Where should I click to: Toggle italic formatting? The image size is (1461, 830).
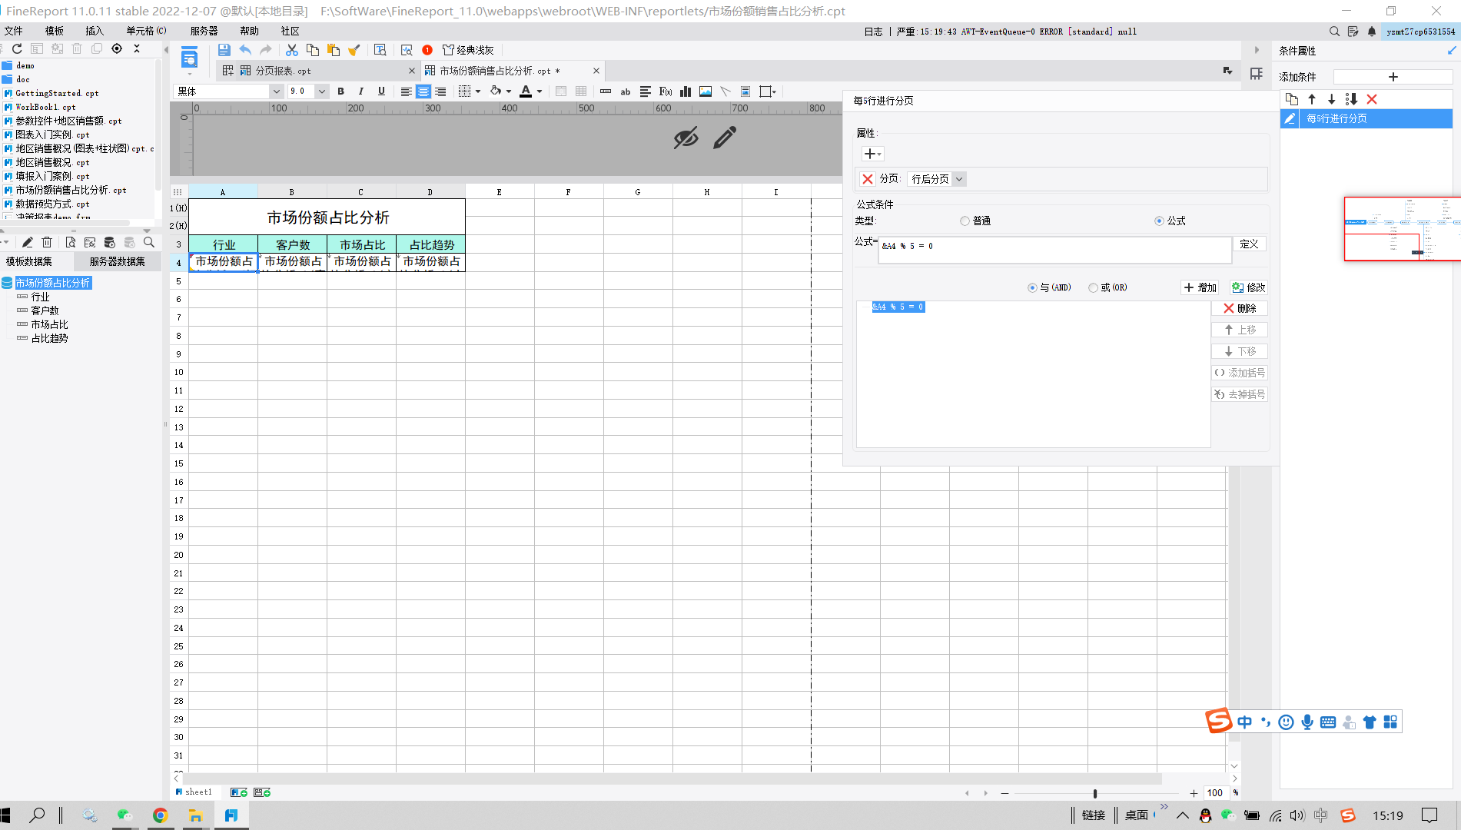click(361, 91)
